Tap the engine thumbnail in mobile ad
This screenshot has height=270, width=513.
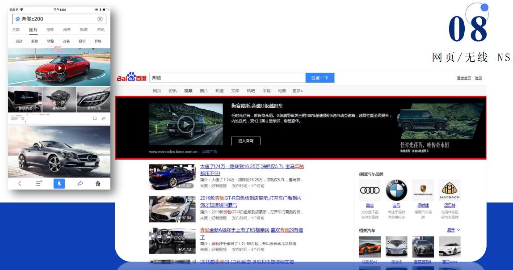pyautogui.click(x=59, y=99)
